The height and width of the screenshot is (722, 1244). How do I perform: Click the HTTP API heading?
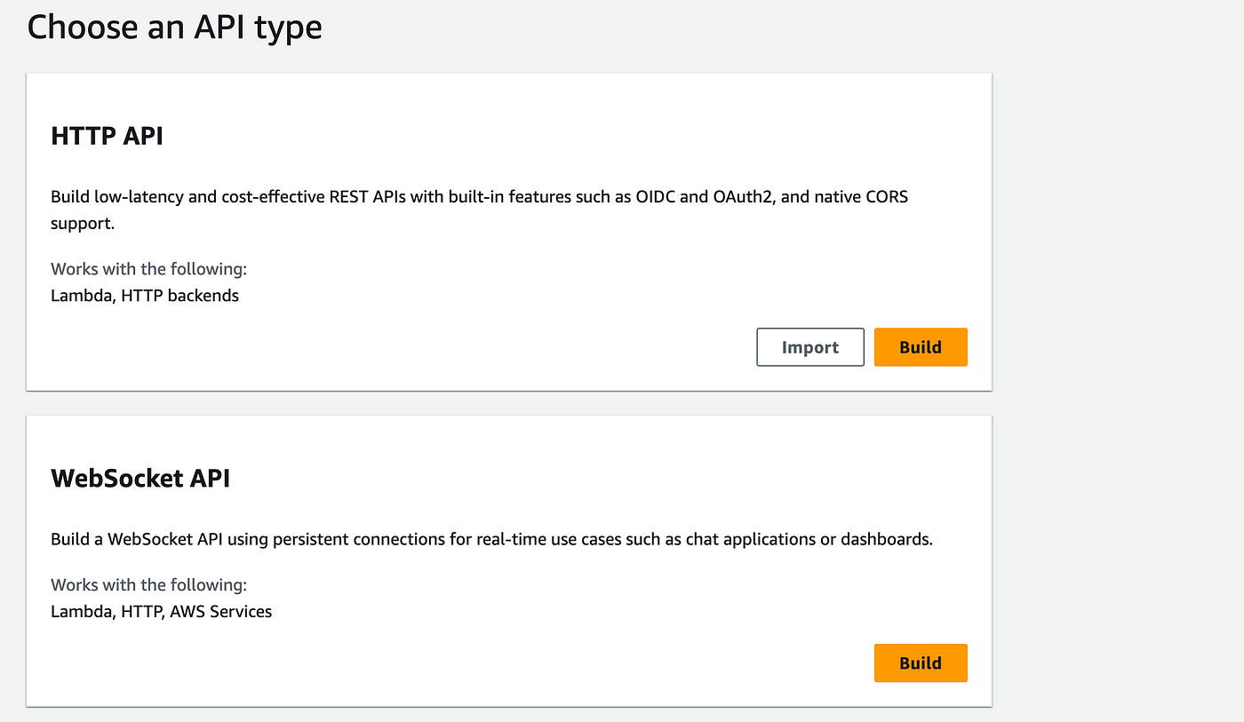point(107,136)
